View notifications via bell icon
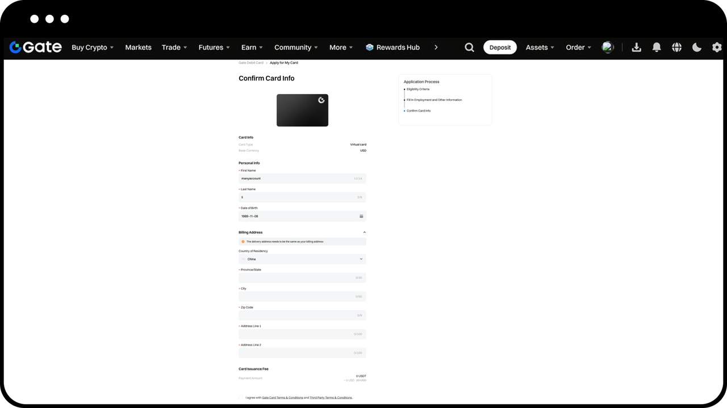This screenshot has height=408, width=727. tap(657, 48)
